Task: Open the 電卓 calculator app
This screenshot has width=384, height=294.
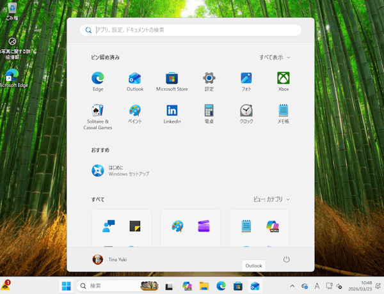Action: point(209,114)
